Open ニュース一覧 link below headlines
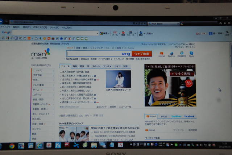 pyautogui.click(x=125, y=107)
